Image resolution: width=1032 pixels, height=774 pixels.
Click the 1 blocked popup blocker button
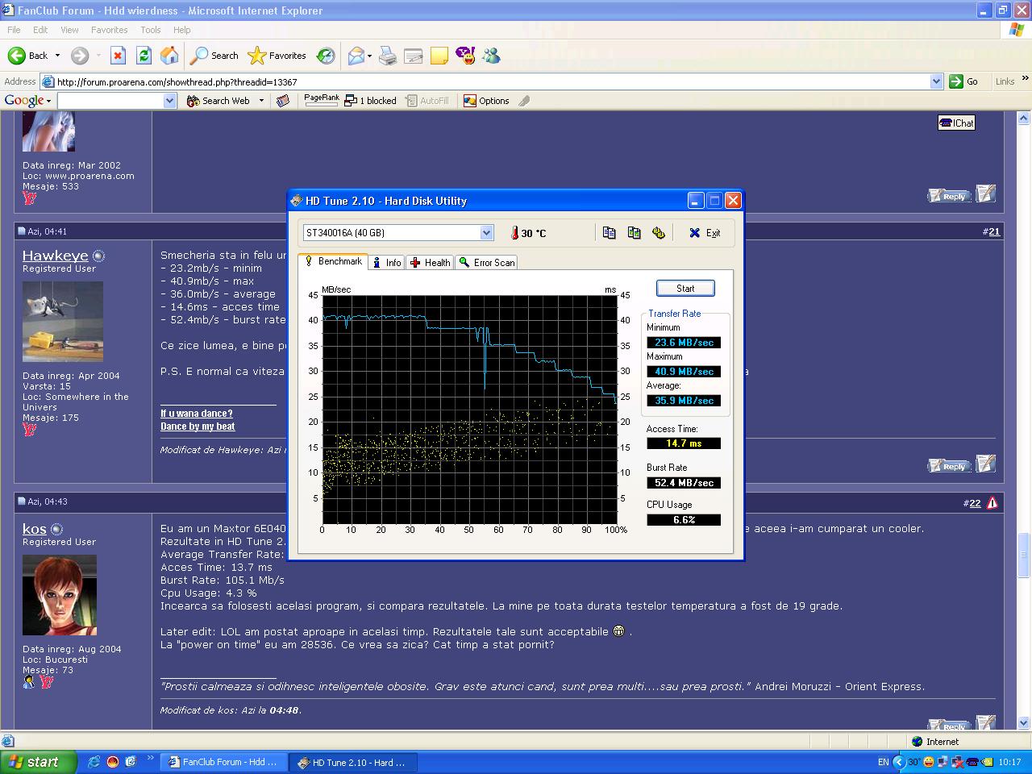[370, 101]
